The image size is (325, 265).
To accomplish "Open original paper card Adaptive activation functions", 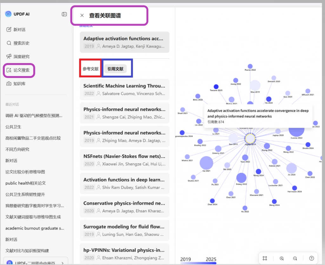I will tap(124, 42).
